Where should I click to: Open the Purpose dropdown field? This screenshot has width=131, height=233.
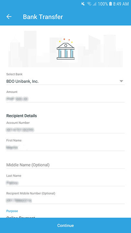[x=65, y=216]
